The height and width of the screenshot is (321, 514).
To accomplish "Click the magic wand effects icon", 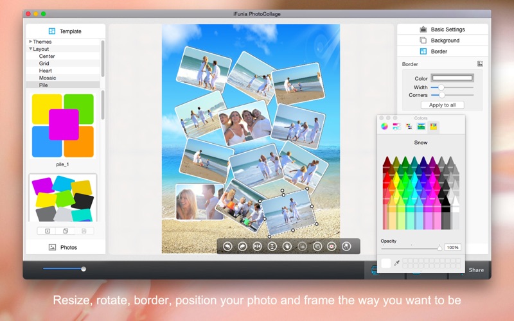I will 346,247.
